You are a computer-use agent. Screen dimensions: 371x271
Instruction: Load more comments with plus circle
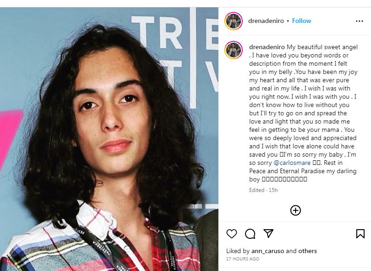(296, 210)
